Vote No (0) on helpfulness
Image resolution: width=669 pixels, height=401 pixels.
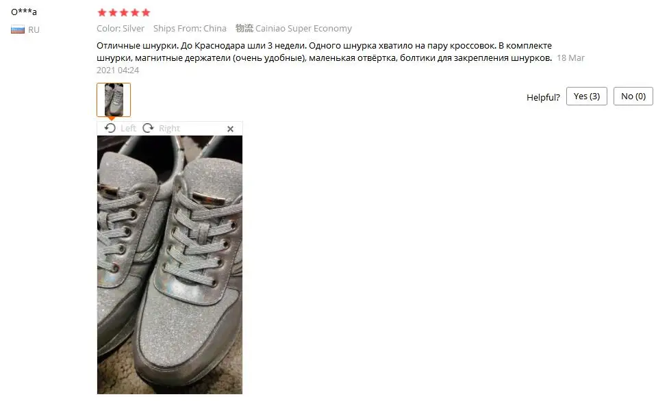click(633, 96)
